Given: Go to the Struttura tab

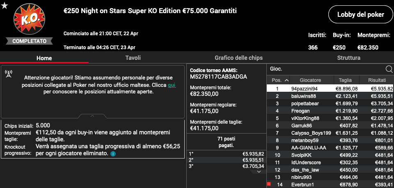Looking at the screenshot, I should click(348, 58).
